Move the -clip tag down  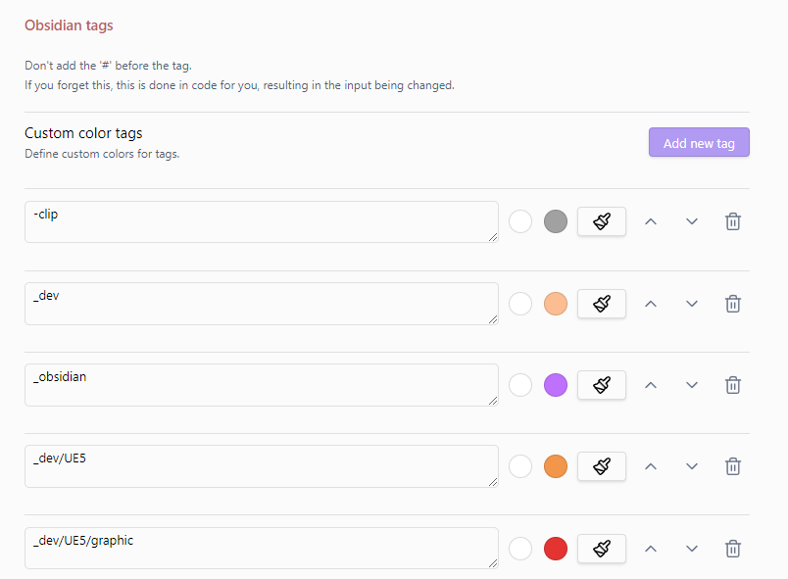pos(692,221)
